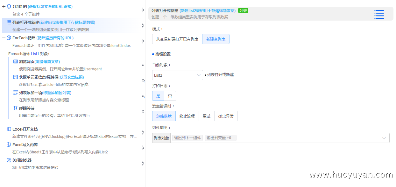Expand the 分组组件 group with plus

coord(4,6)
